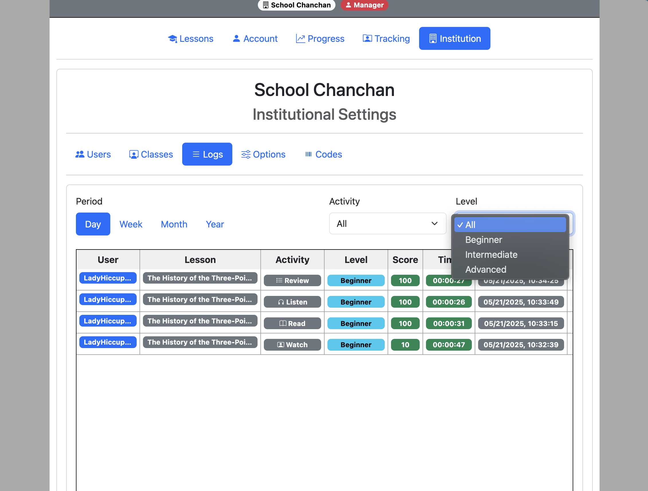Click the Account person icon
The height and width of the screenshot is (491, 648).
(236, 38)
